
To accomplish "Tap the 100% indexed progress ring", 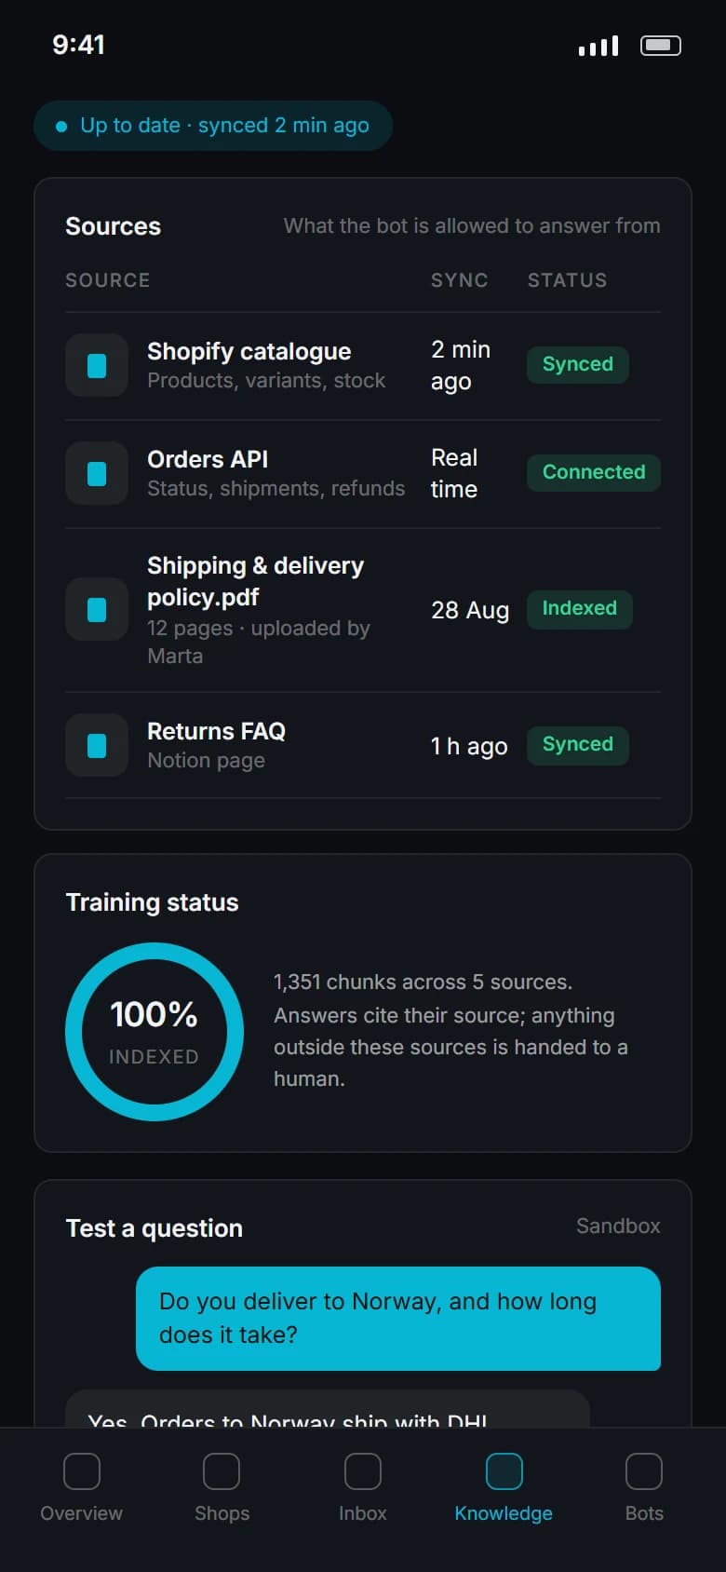I will pos(155,1032).
